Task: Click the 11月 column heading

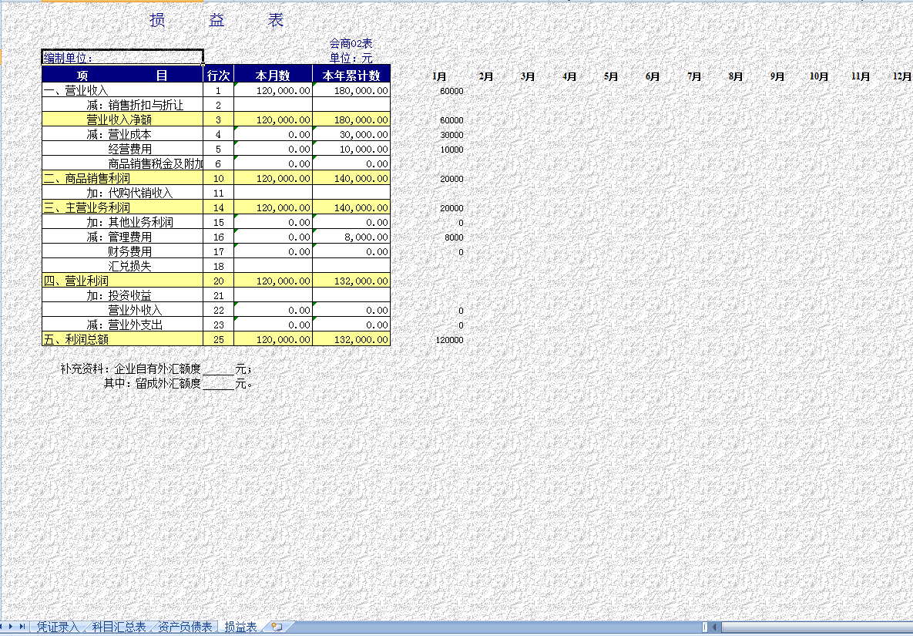Action: click(861, 76)
